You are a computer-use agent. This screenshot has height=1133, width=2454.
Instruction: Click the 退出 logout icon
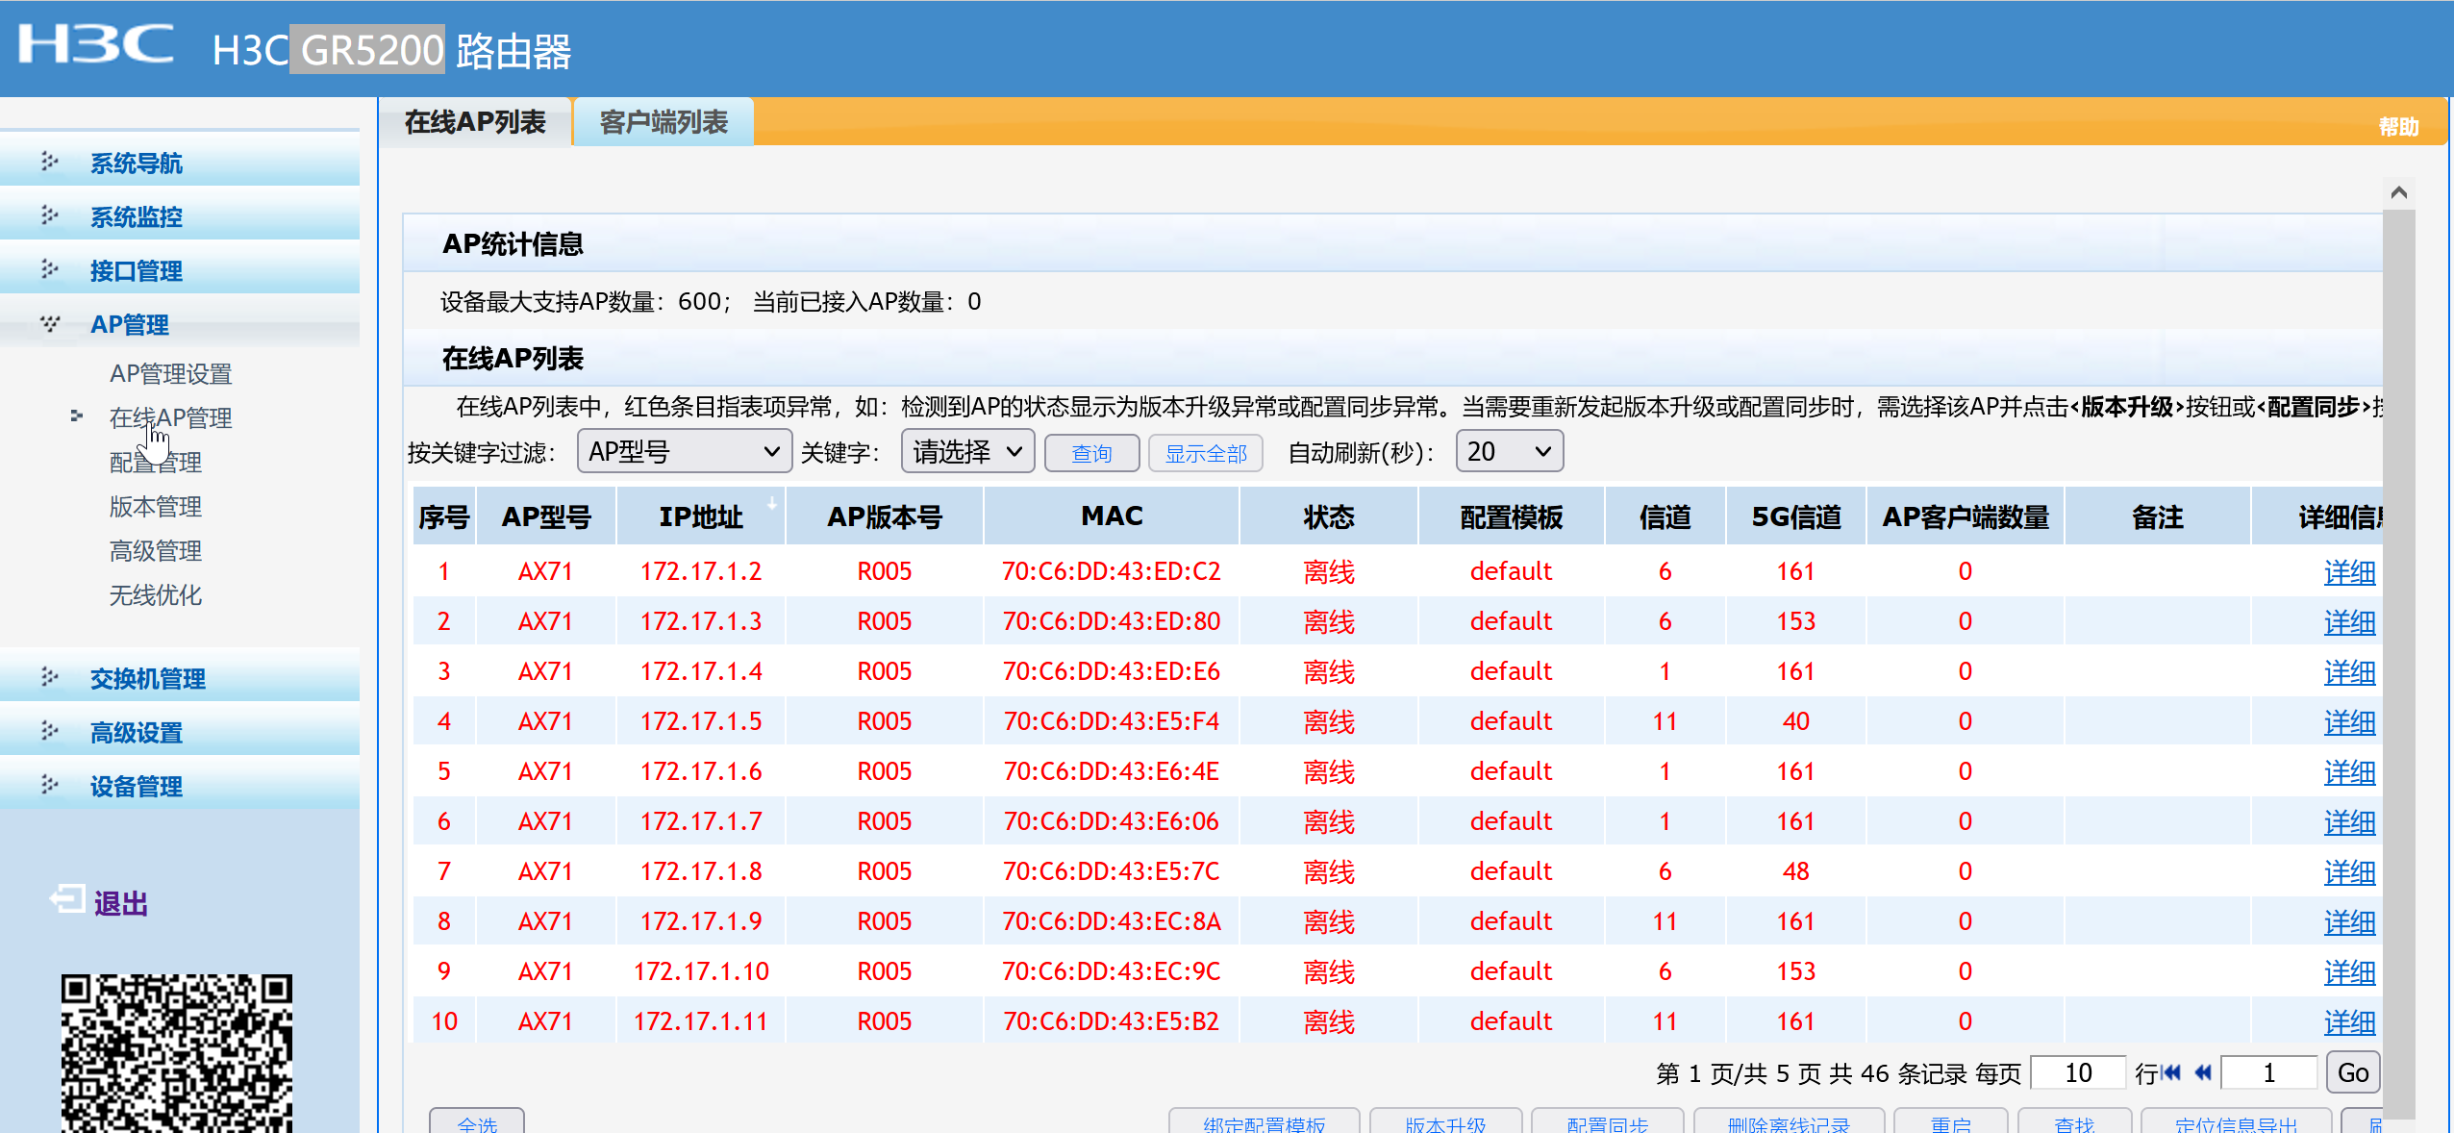pos(67,900)
